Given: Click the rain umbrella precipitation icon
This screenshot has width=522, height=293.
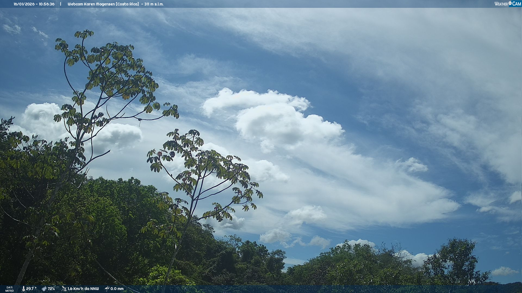Looking at the screenshot, I should [x=107, y=289].
